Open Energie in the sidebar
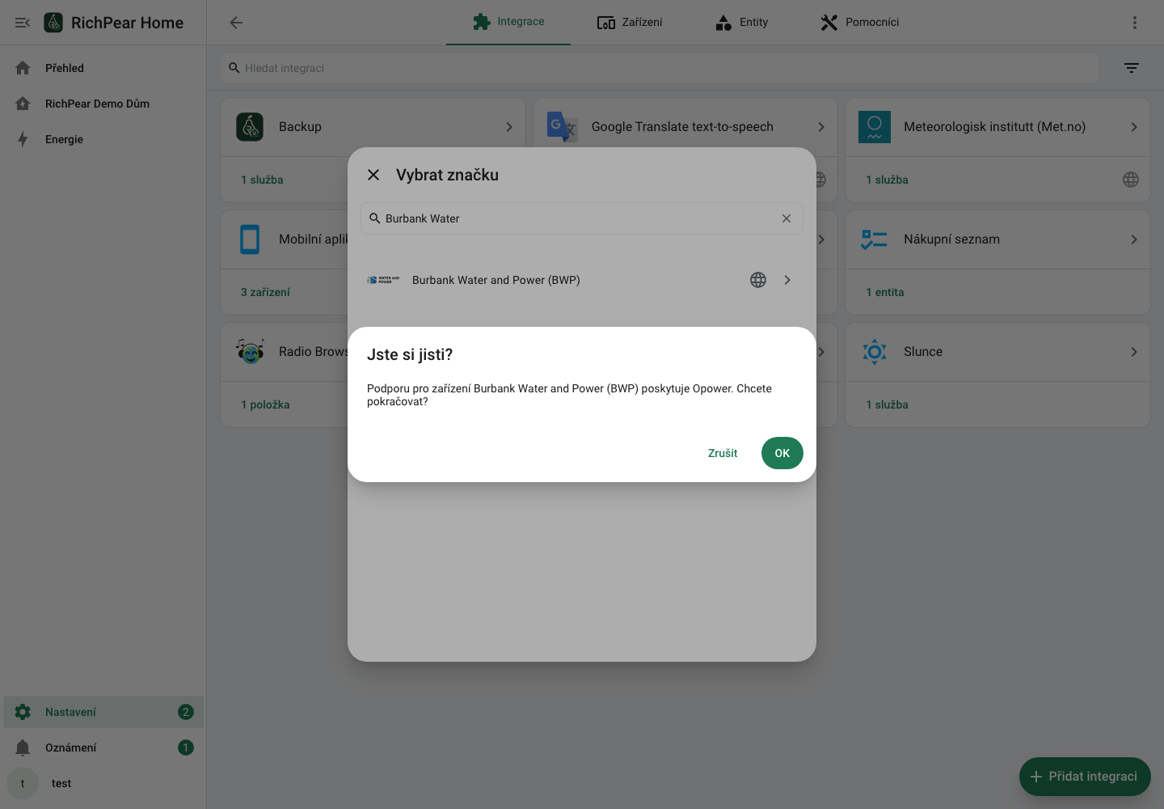 pos(103,139)
